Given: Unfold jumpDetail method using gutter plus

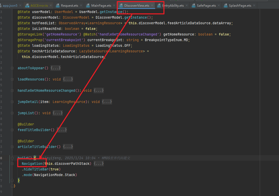Looking at the screenshot, I should click(x=12, y=102).
